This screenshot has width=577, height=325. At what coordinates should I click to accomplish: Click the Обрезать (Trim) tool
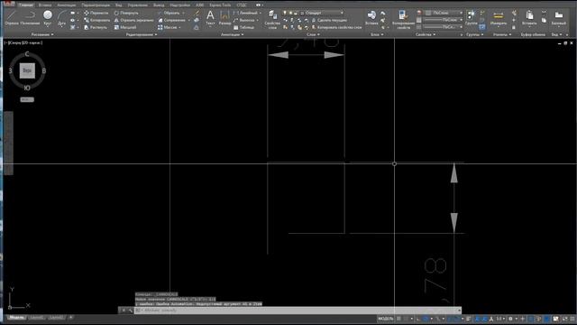pos(169,13)
